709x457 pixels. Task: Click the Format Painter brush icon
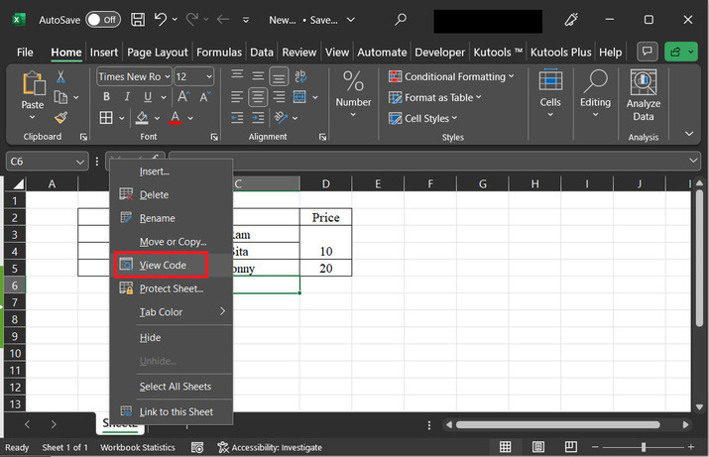(61, 118)
